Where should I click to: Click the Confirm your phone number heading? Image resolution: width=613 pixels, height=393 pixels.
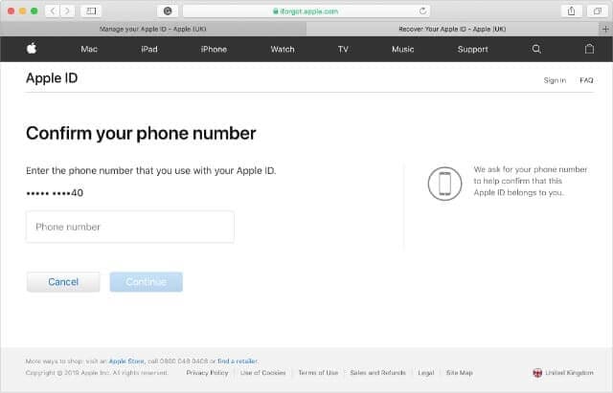(141, 134)
